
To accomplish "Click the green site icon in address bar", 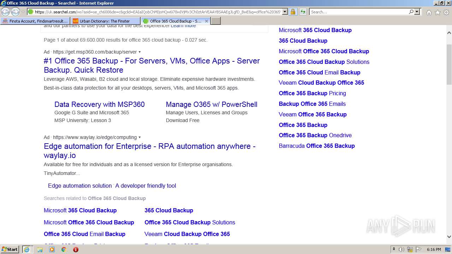I will click(31, 12).
